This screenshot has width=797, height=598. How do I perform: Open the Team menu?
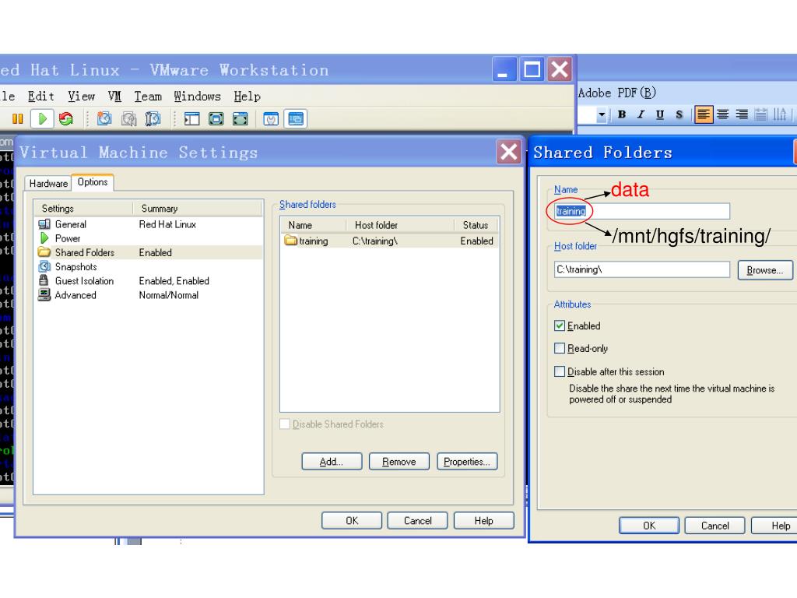[x=148, y=96]
